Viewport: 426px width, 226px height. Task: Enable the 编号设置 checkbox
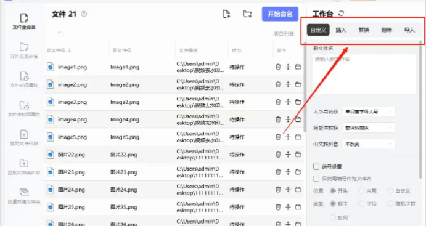tap(316, 167)
